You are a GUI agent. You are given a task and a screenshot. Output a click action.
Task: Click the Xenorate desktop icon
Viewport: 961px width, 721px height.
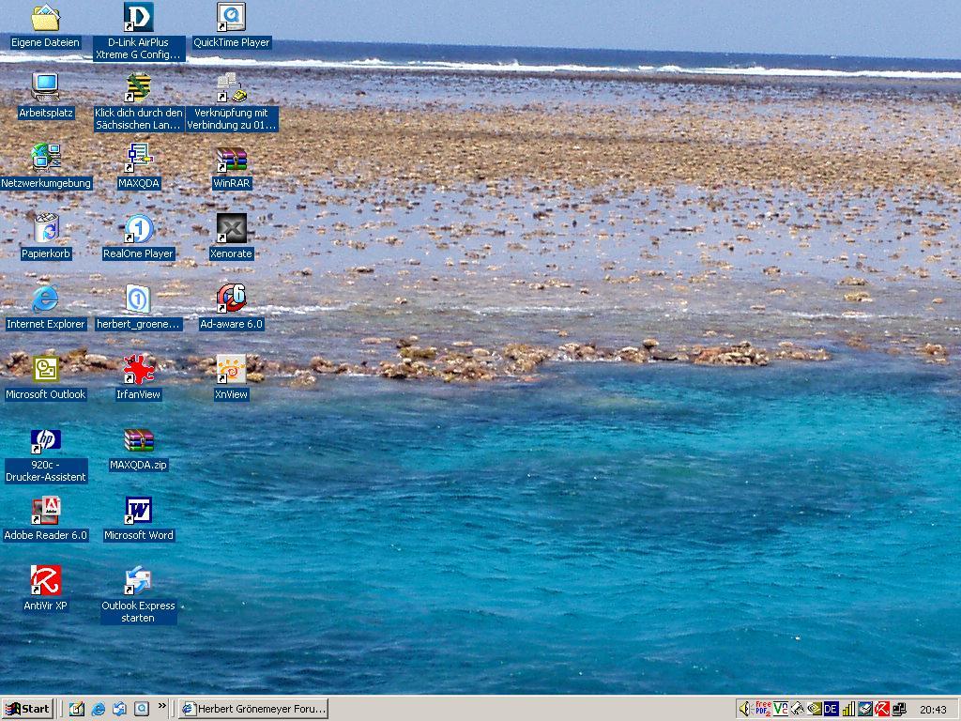click(231, 229)
